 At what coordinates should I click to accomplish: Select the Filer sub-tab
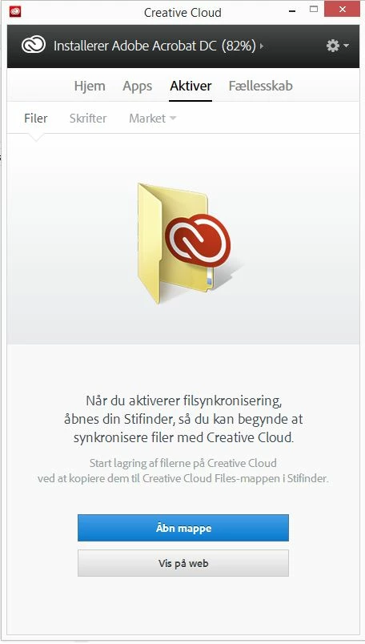coord(36,119)
